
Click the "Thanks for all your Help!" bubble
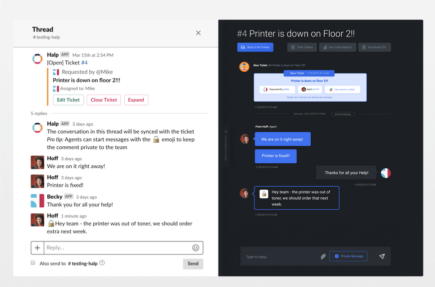(346, 172)
